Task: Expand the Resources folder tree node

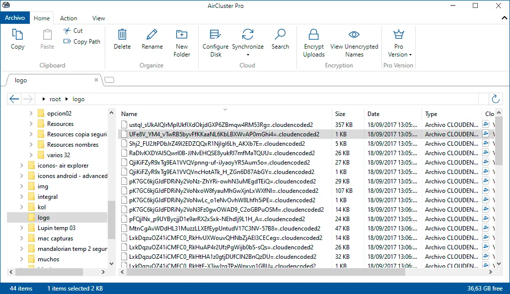Action: click(x=31, y=124)
